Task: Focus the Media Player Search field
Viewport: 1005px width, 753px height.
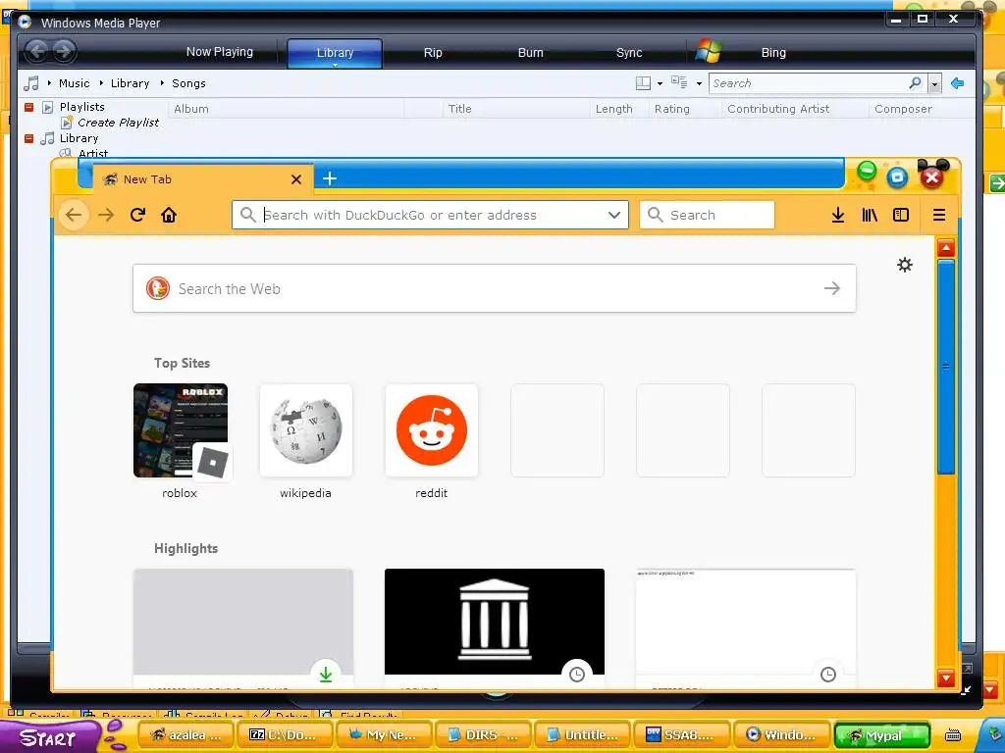Action: (x=809, y=83)
